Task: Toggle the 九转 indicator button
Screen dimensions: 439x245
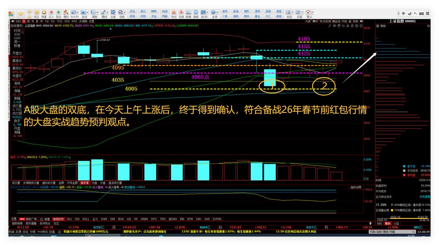Action: (x=308, y=21)
